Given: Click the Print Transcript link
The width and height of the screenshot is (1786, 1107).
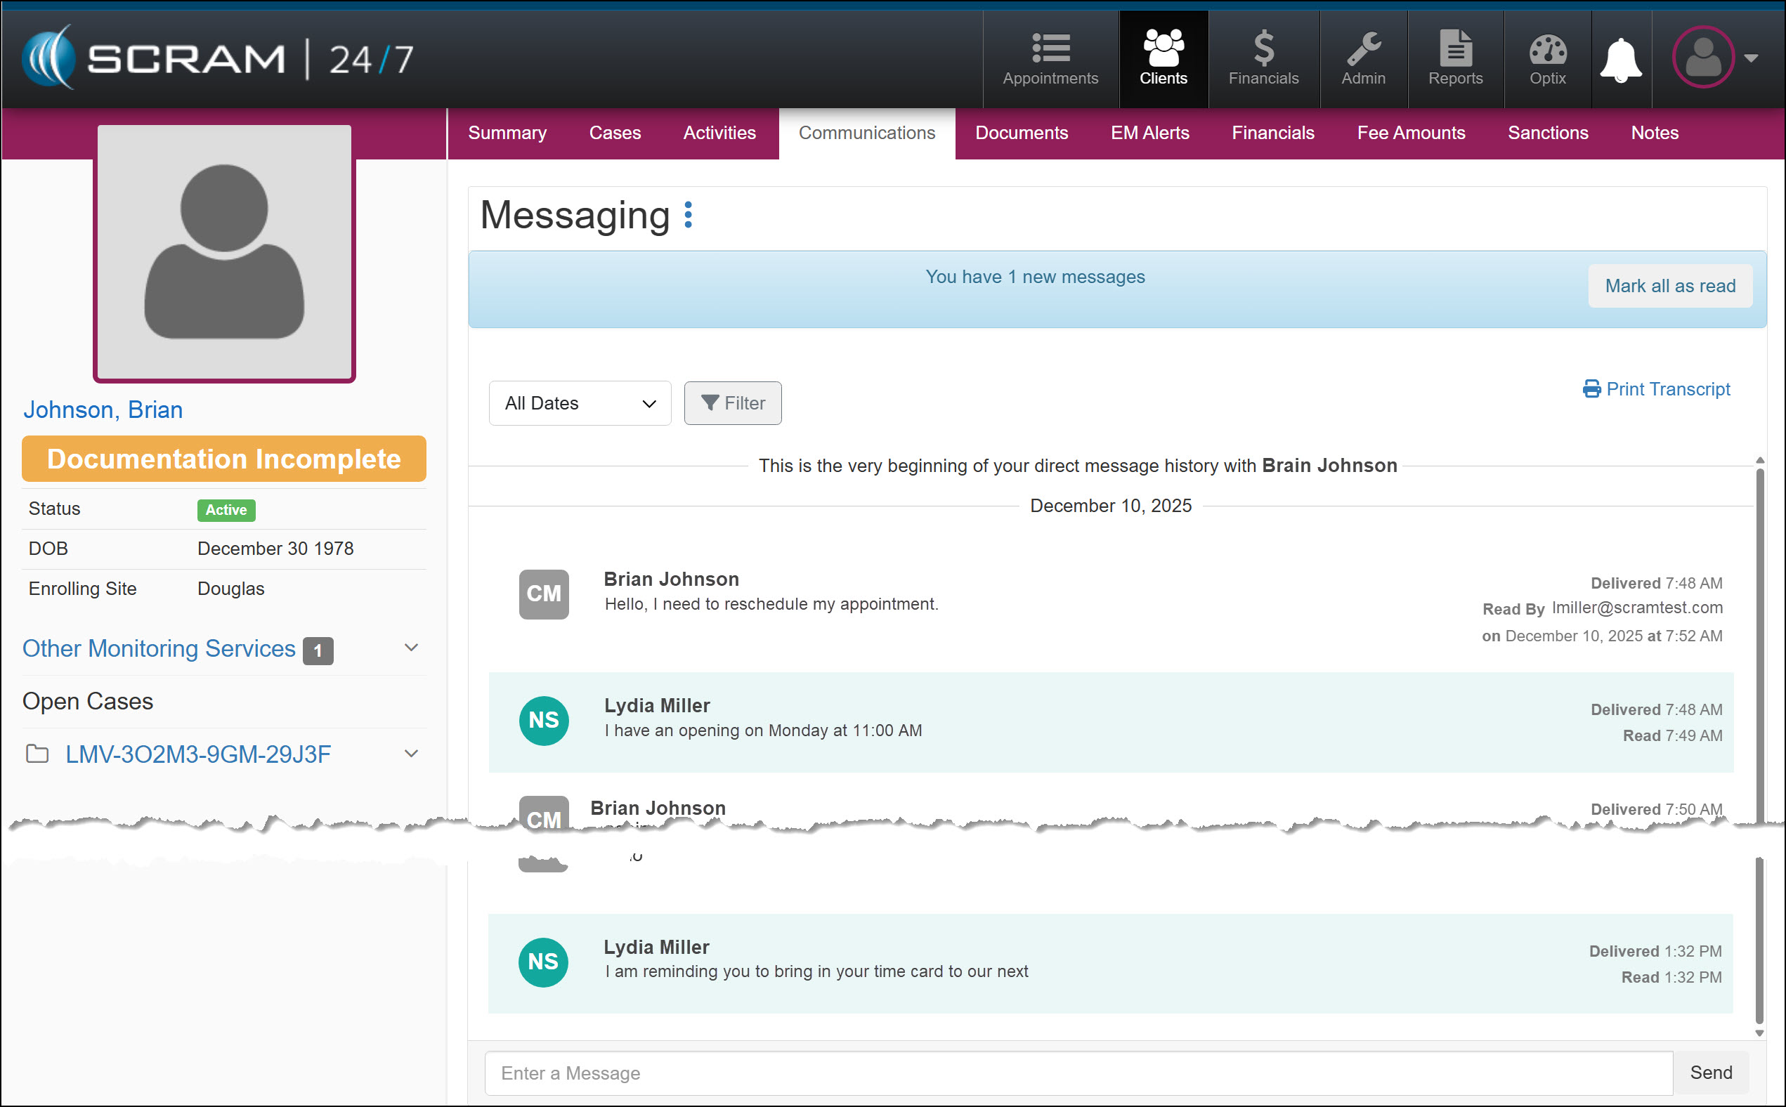Looking at the screenshot, I should pos(1657,390).
